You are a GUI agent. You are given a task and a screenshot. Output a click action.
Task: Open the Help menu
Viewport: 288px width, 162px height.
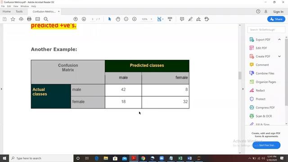(x=33, y=6)
